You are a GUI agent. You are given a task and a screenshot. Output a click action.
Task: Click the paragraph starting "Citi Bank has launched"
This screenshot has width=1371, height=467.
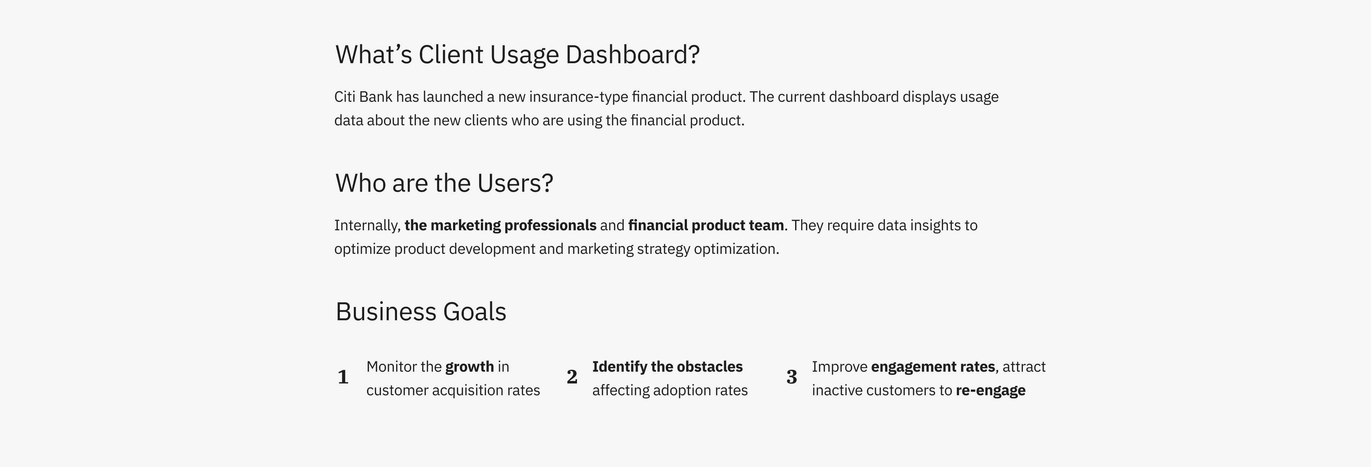tap(666, 109)
